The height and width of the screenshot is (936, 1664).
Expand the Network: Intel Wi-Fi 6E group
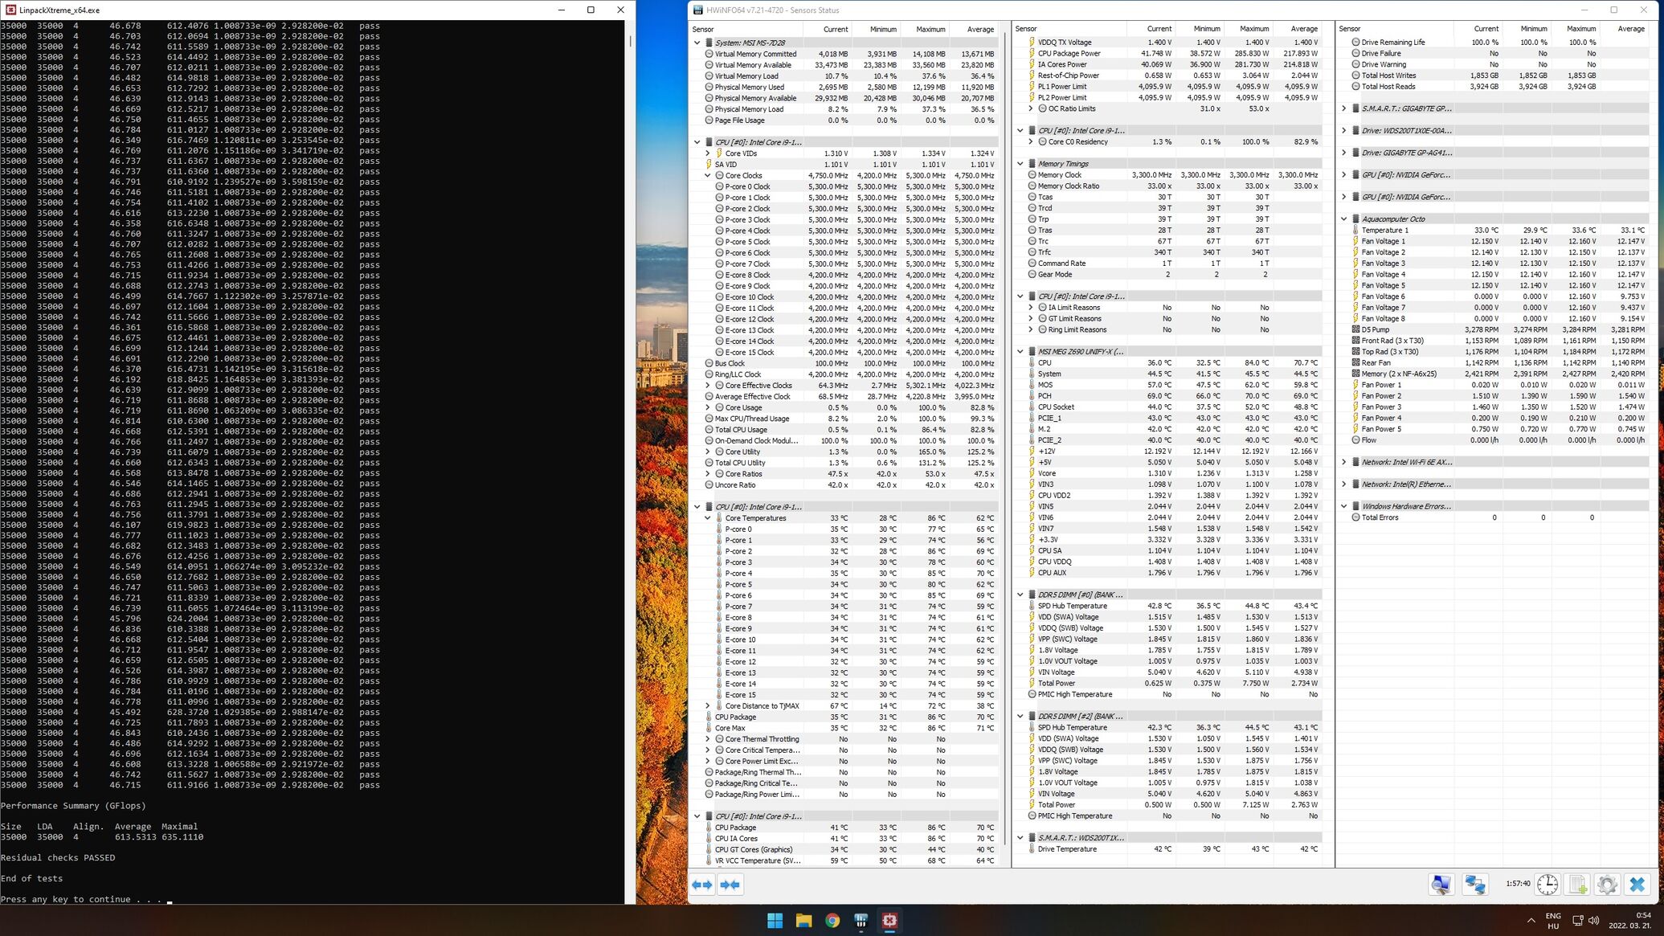click(1344, 462)
